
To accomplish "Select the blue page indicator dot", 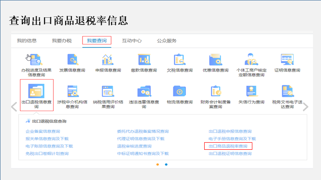I will point(166,164).
